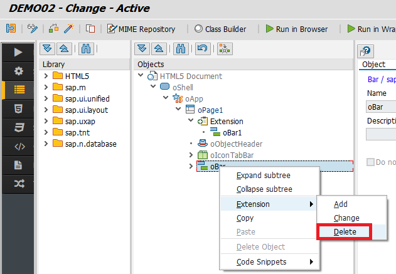Open the Class Builder
Screen dimensions: 396x274
pos(220,29)
